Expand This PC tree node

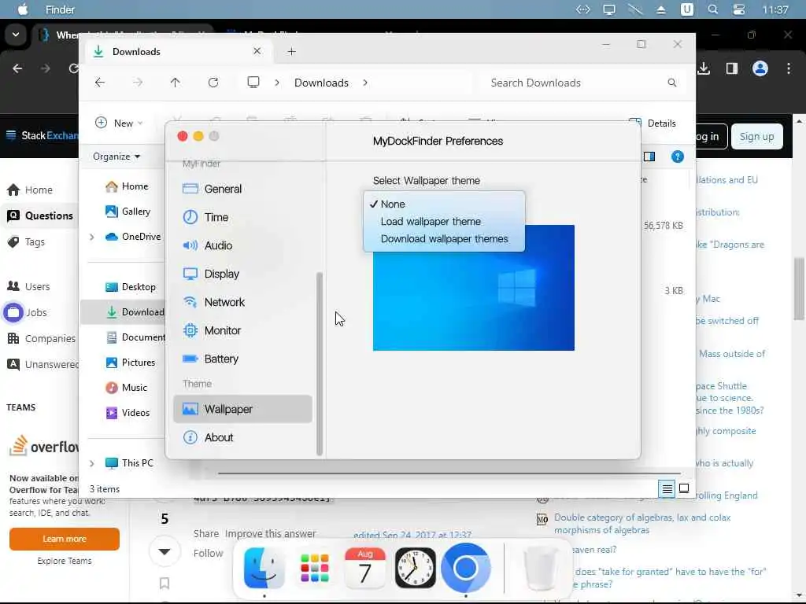[x=91, y=463]
